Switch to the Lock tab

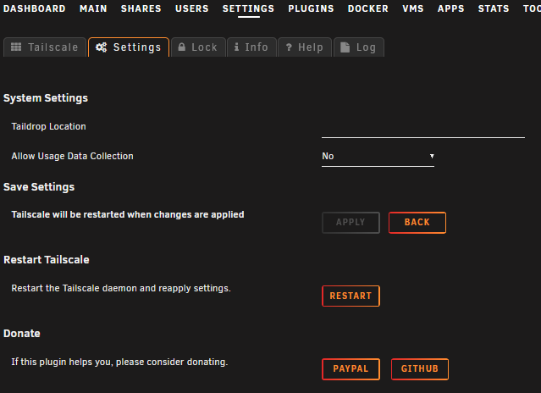(x=198, y=47)
